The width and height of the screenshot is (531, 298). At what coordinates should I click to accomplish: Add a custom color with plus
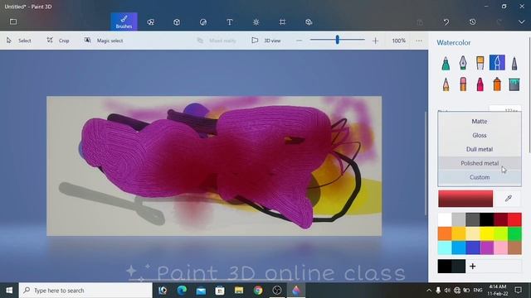pos(473,267)
